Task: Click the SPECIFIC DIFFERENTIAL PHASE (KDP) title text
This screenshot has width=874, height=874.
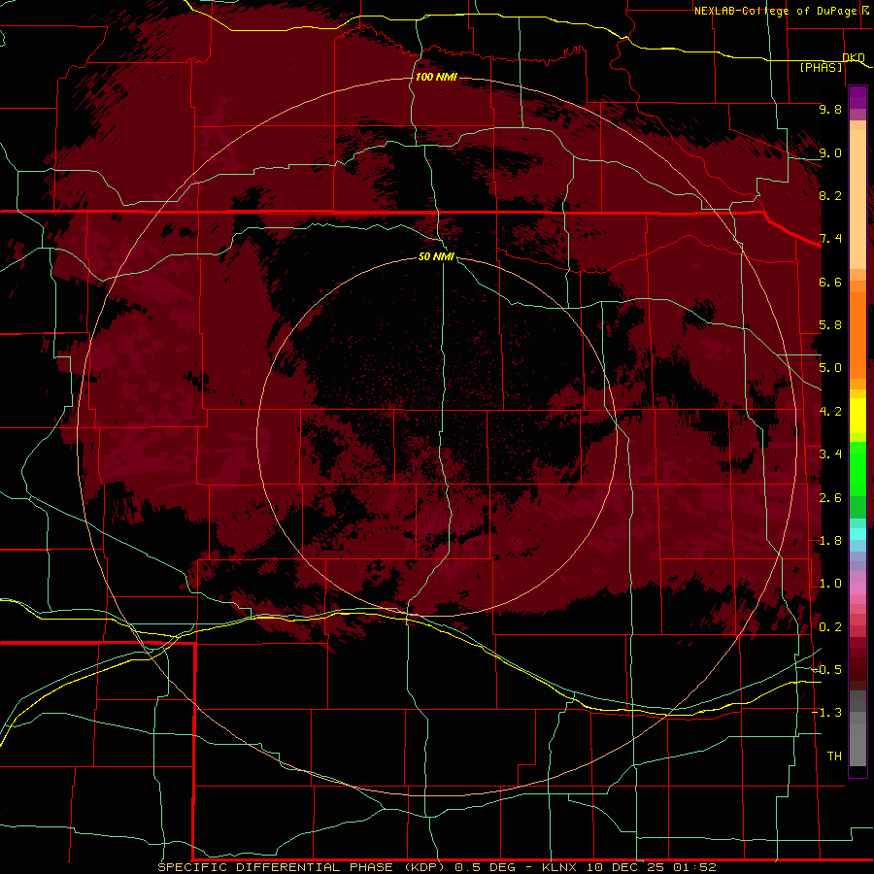Action: (x=301, y=867)
